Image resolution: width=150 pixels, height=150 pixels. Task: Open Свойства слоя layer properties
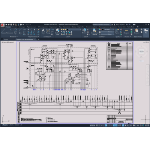coord(57,32)
